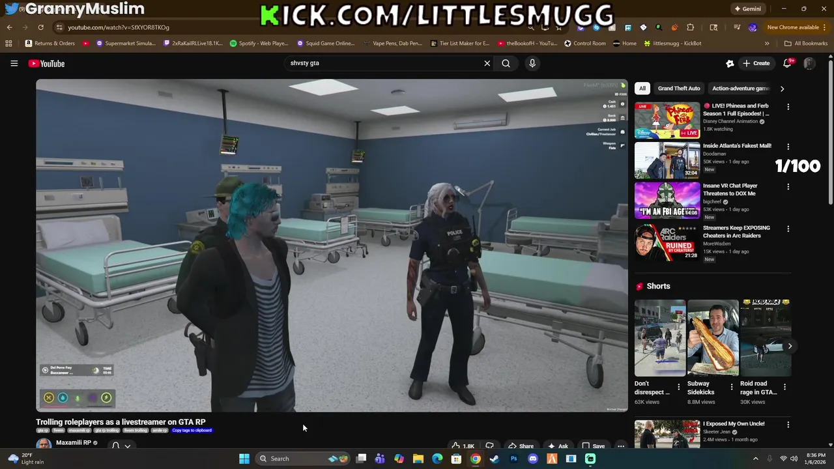Open File Explorer from taskbar
The height and width of the screenshot is (469, 834).
[x=418, y=459]
